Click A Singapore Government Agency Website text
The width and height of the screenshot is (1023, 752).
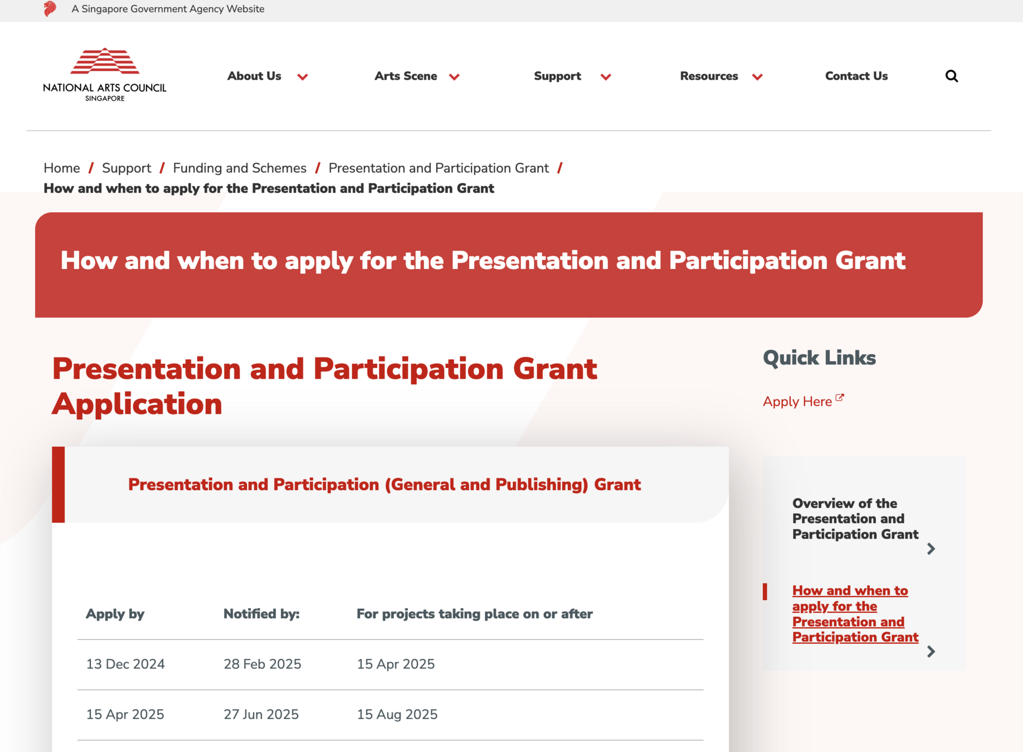coord(168,9)
